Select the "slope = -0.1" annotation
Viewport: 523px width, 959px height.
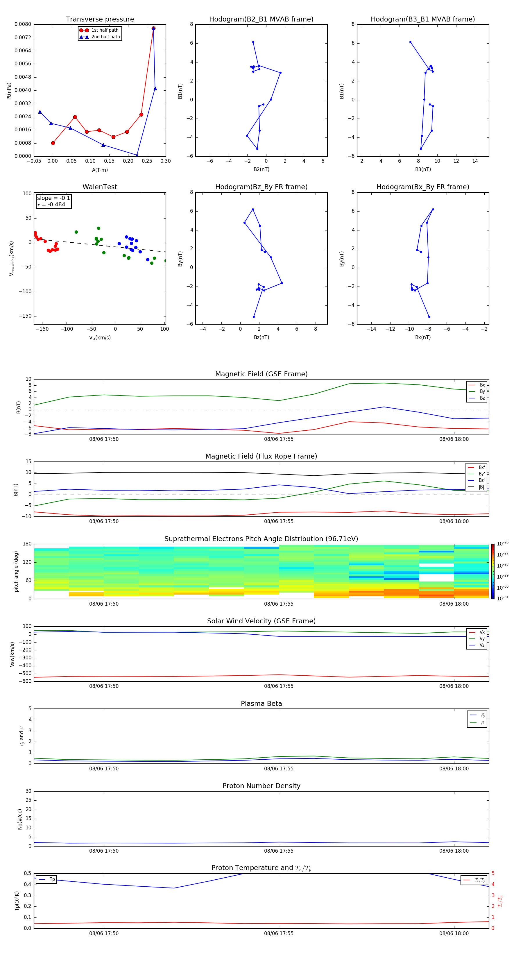(53, 198)
